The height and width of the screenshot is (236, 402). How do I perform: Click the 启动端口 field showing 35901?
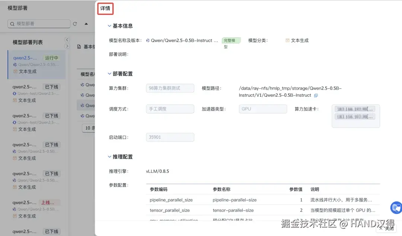[x=170, y=137]
